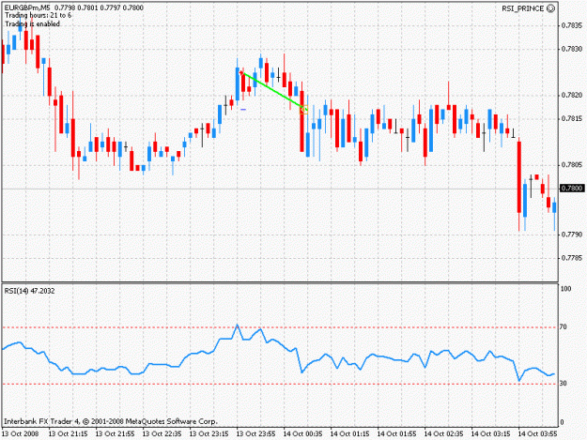Image resolution: width=587 pixels, height=440 pixels.
Task: Click the red dotted RSI 70 level line
Action: point(280,327)
